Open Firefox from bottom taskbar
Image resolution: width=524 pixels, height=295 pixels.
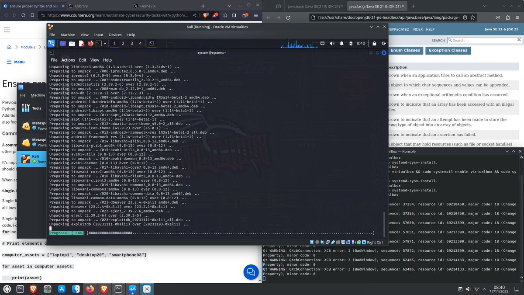click(x=90, y=289)
